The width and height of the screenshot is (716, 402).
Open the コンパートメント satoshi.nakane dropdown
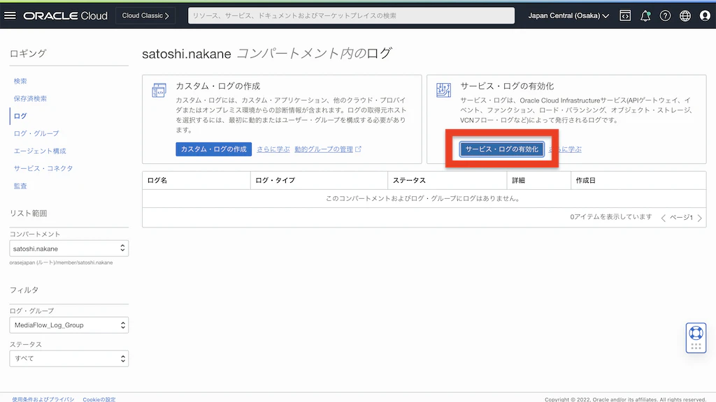coord(69,248)
